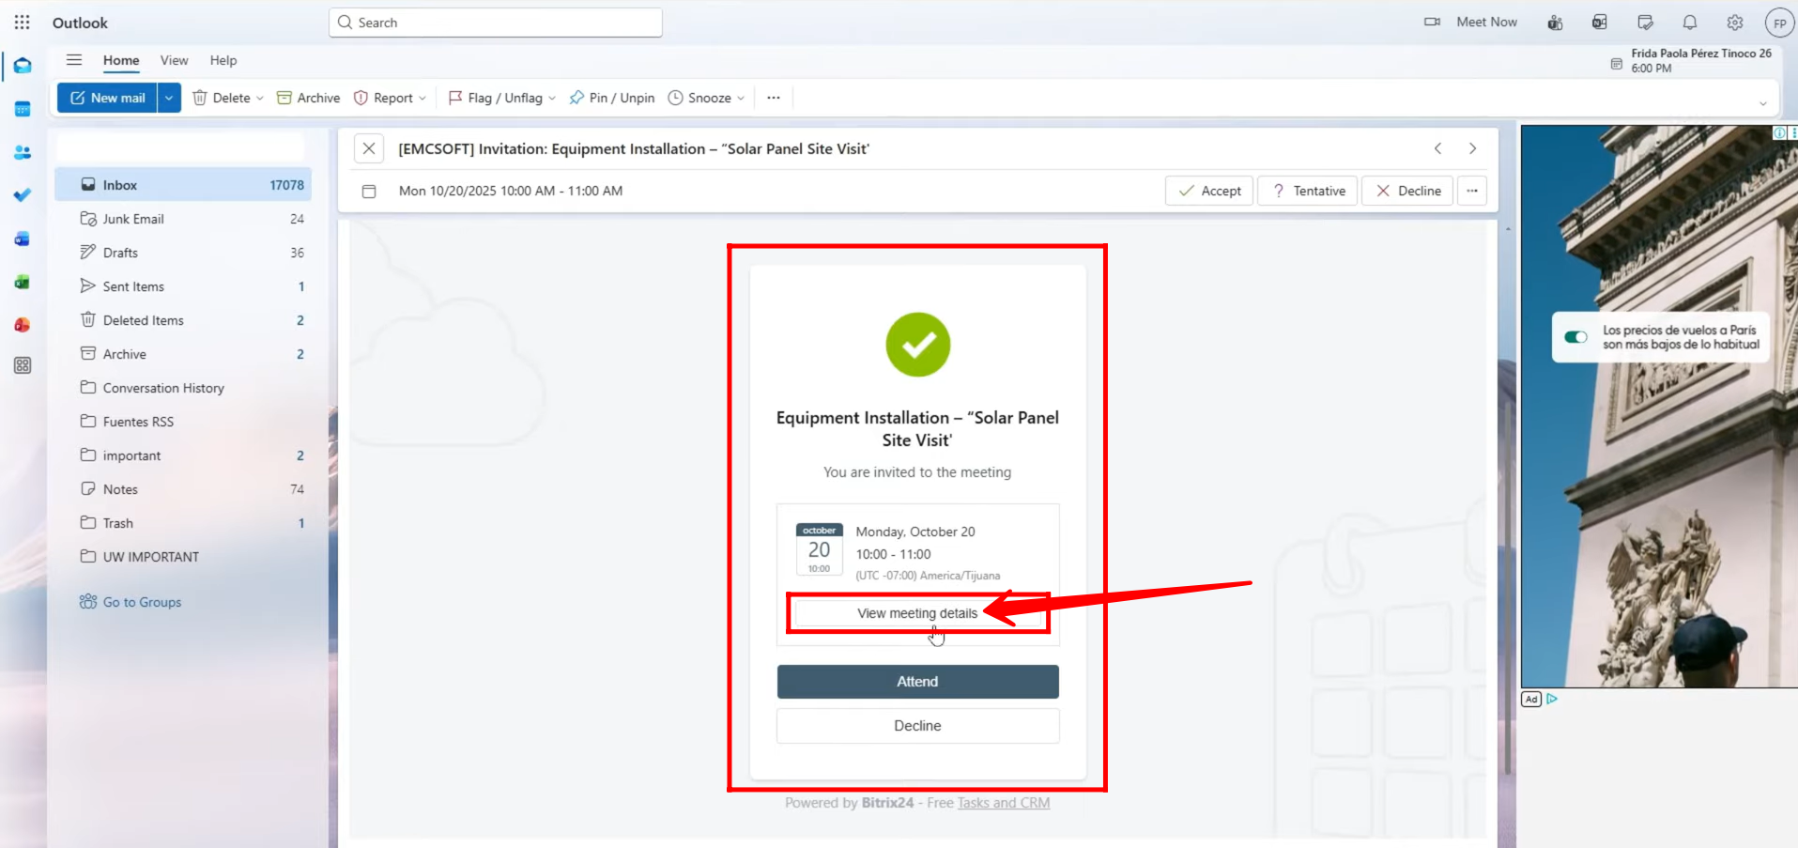Expand the Delete options dropdown

260,99
